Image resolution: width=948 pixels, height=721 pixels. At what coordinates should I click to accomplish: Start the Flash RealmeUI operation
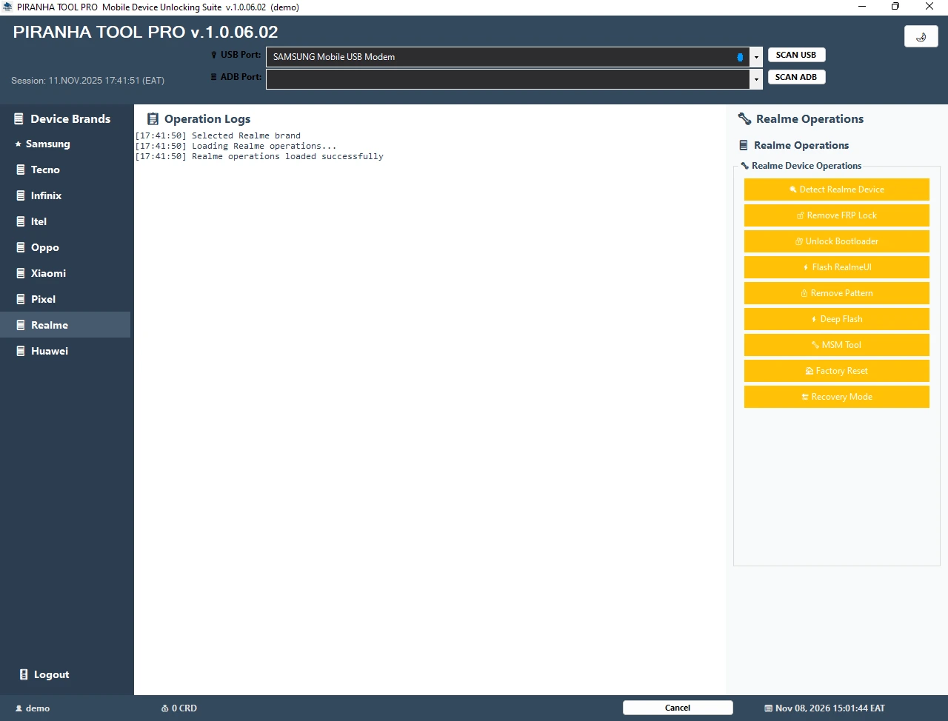836,267
